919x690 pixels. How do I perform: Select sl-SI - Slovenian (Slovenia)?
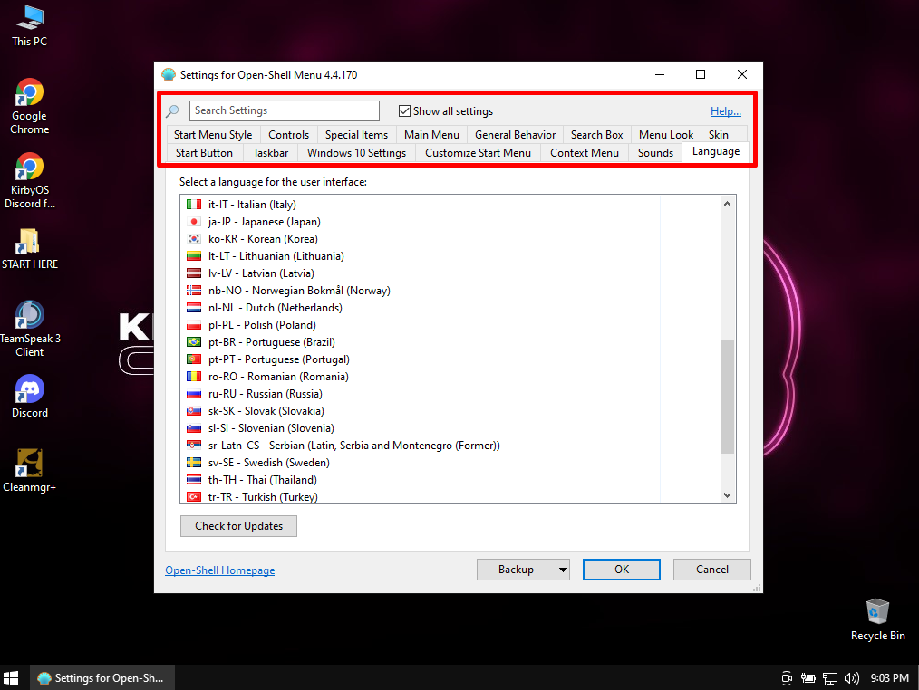271,428
